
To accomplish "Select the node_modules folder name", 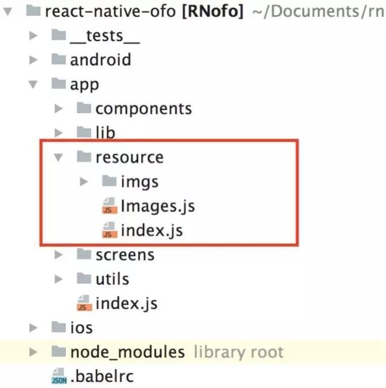I will [128, 352].
